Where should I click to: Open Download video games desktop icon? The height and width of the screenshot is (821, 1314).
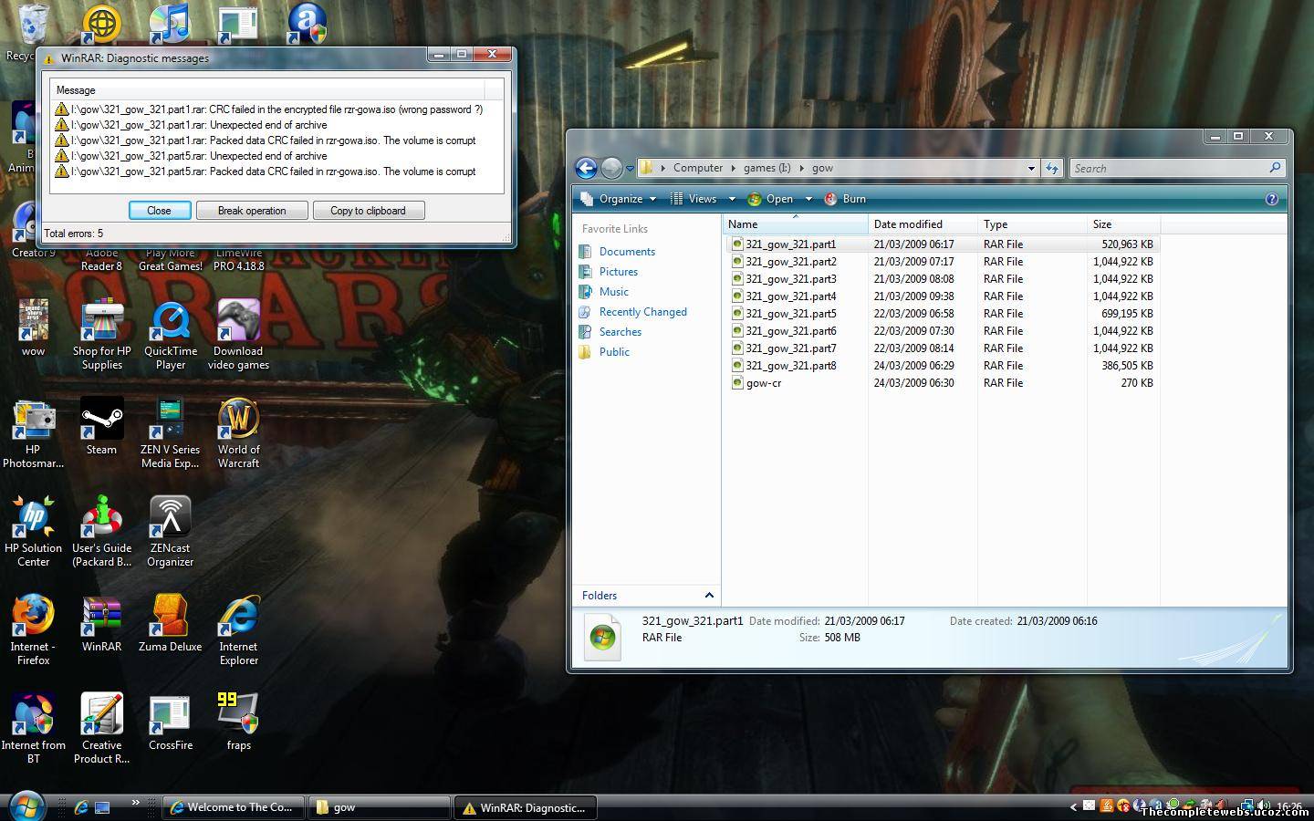[x=238, y=334]
